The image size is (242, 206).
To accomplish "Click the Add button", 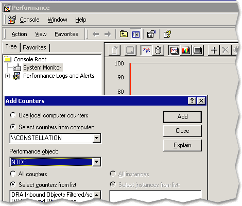I will click(x=182, y=117).
